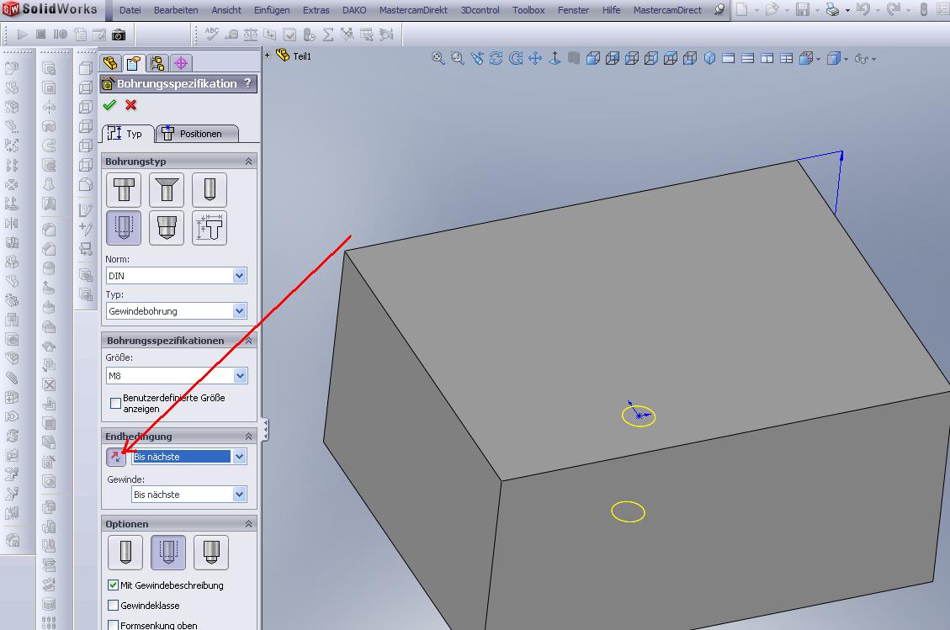Click the four viewport layout icon
This screenshot has width=950, height=630.
coord(787,58)
